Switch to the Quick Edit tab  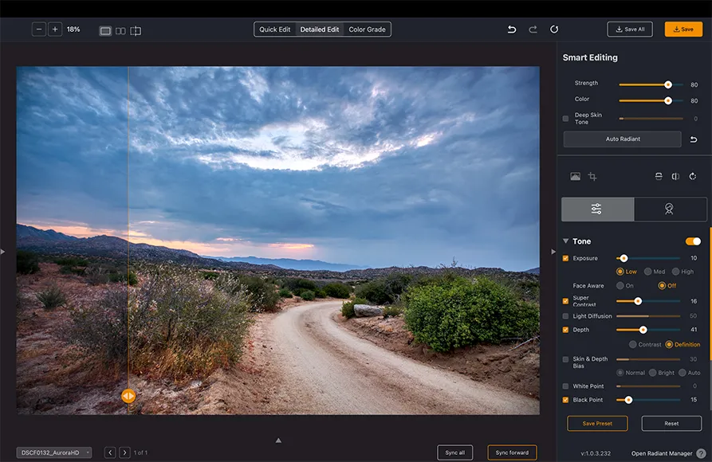pos(275,29)
